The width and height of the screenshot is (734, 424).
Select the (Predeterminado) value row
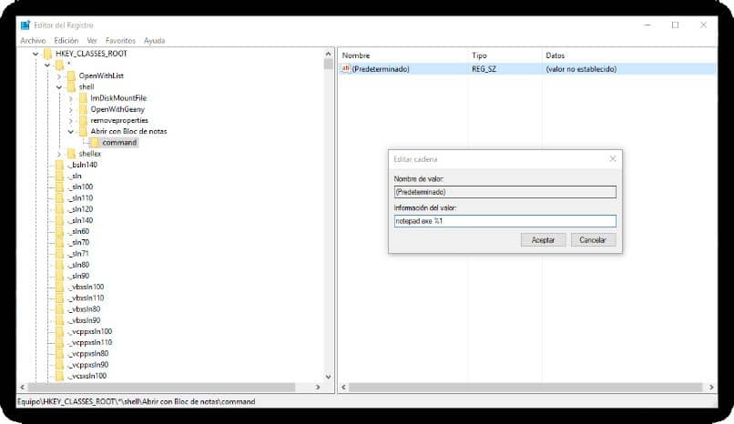527,69
